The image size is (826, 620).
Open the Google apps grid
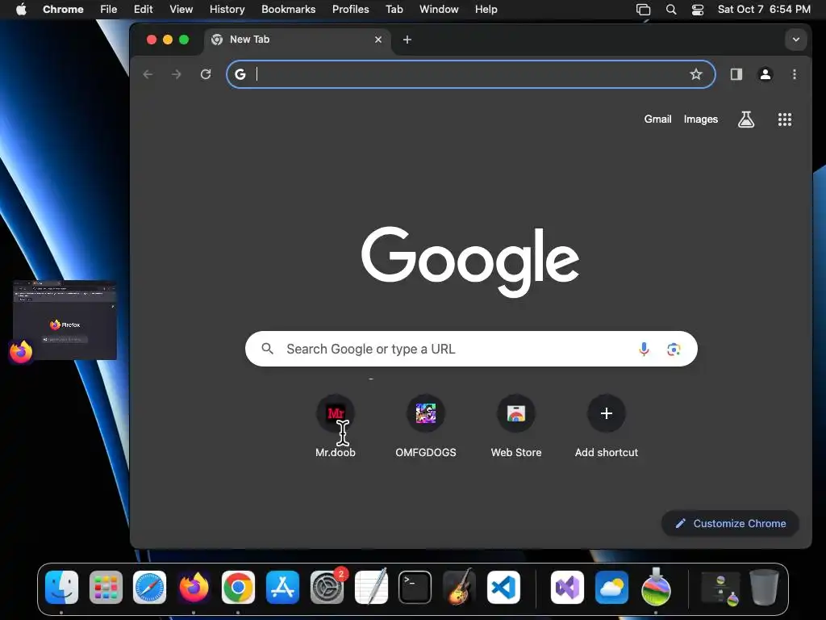coord(785,119)
